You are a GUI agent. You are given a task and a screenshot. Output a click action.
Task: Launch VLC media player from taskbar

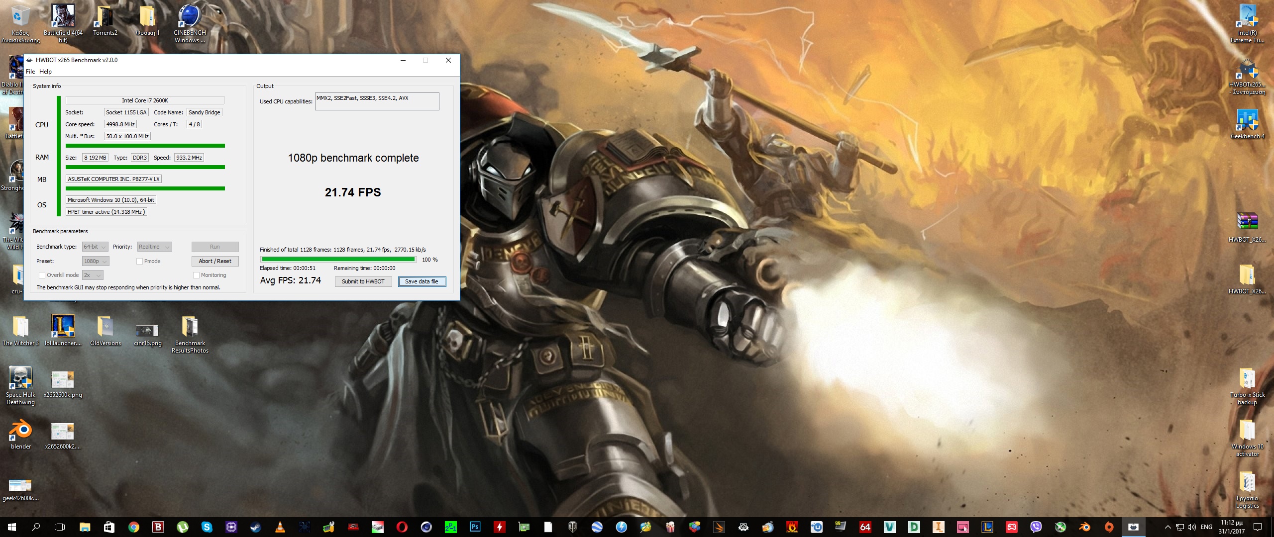pos(280,527)
